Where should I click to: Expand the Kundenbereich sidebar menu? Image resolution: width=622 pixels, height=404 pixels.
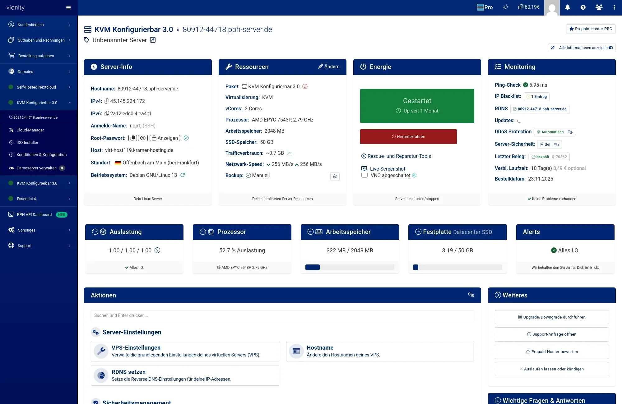(x=39, y=25)
